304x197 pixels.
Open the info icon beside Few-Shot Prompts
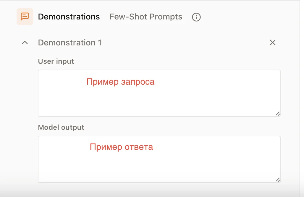pyautogui.click(x=196, y=17)
